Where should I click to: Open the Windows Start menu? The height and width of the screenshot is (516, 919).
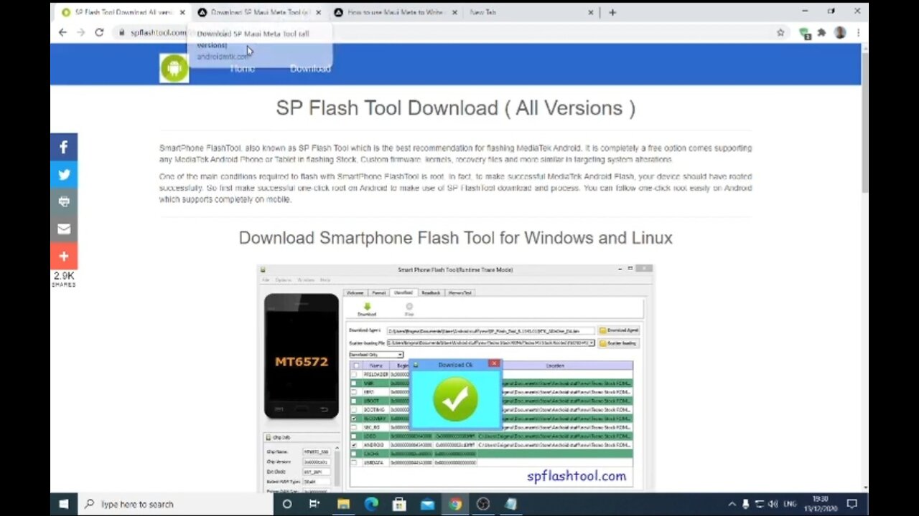point(63,504)
